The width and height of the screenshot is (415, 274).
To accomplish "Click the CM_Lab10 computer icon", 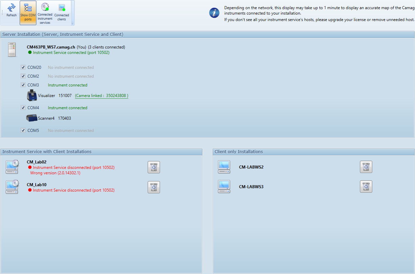I will (12, 187).
